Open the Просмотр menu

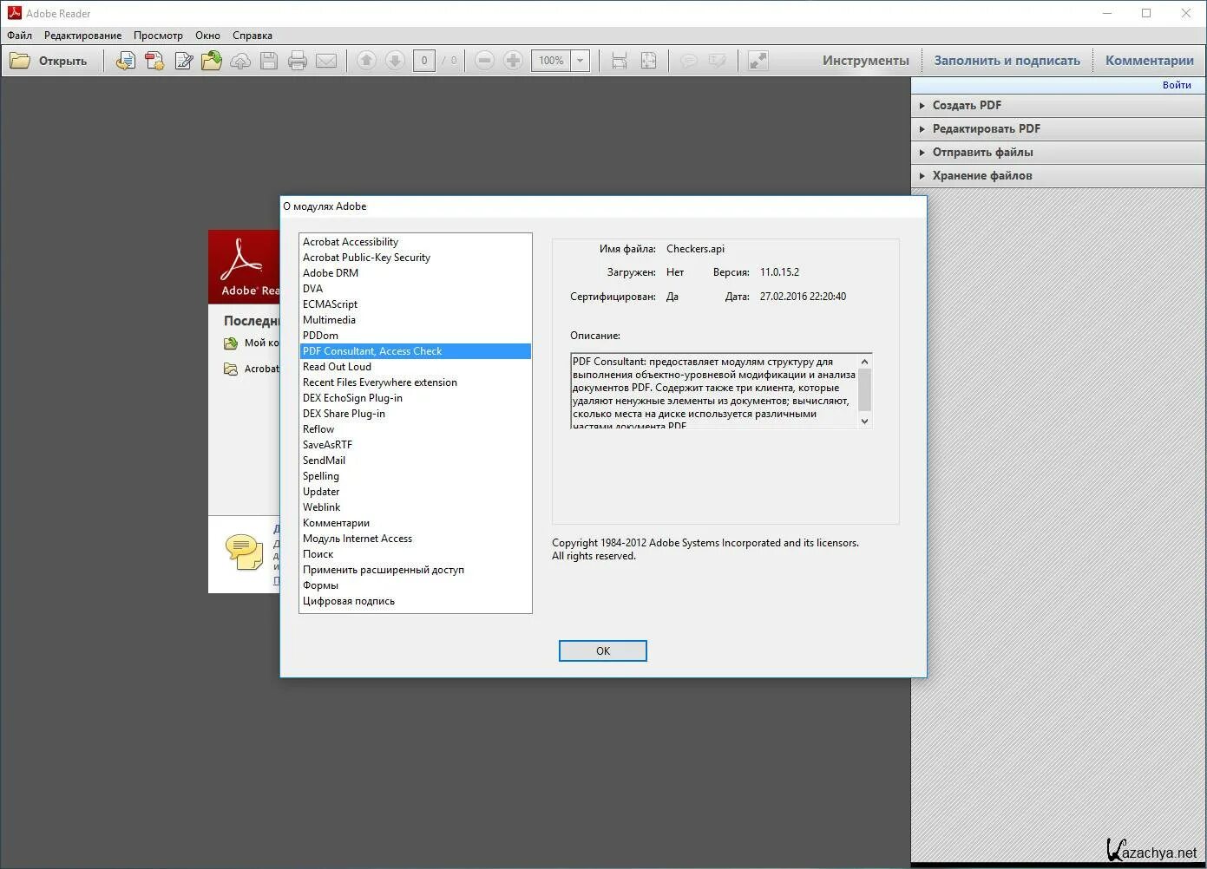click(158, 36)
